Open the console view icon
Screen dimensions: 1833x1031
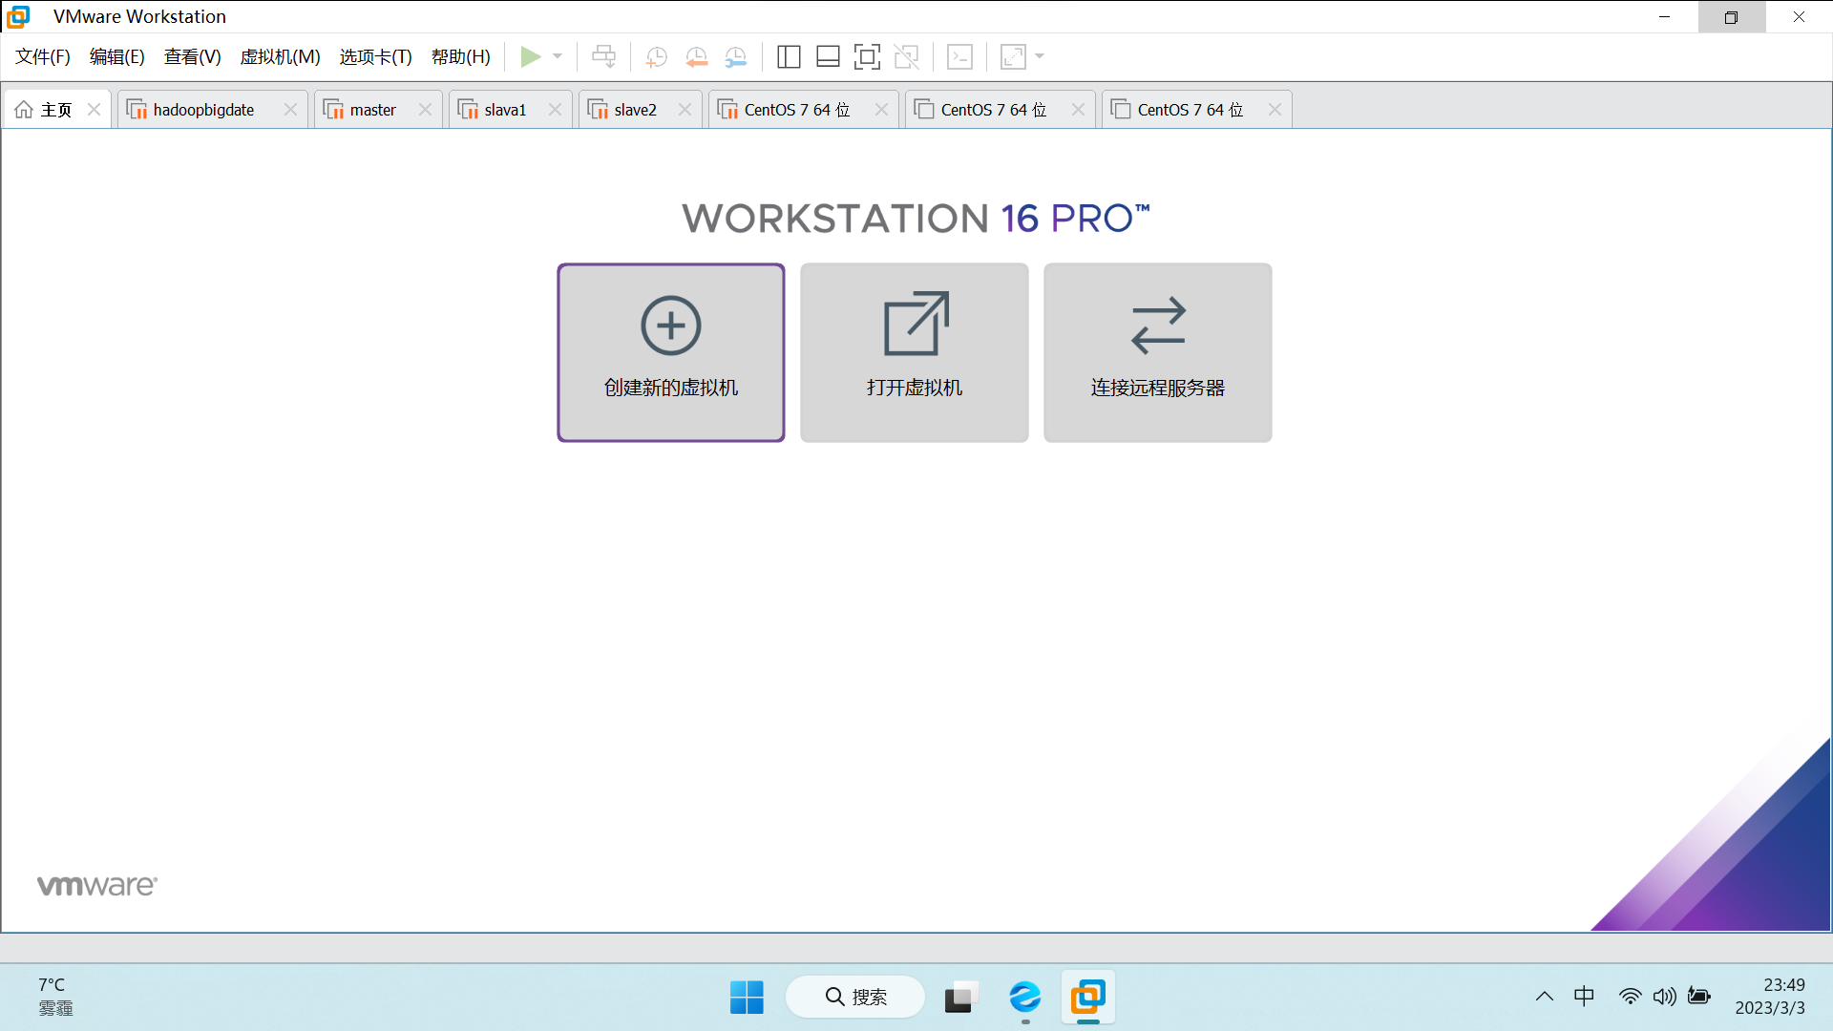pyautogui.click(x=959, y=57)
